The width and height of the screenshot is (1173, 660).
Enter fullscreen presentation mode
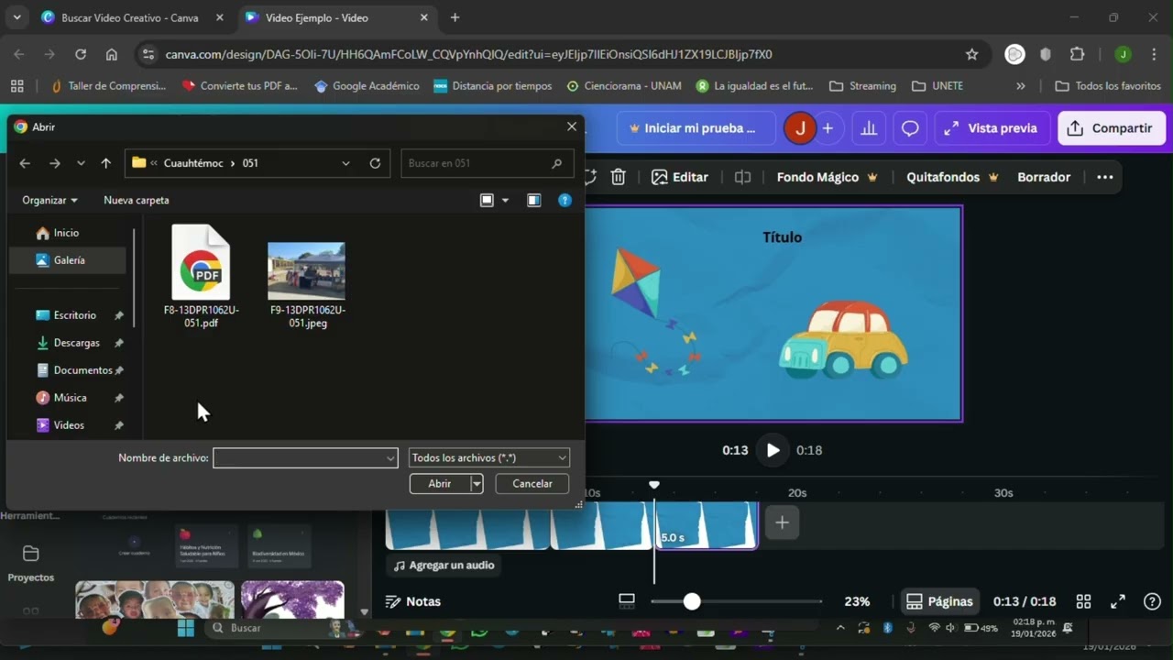tap(1118, 601)
